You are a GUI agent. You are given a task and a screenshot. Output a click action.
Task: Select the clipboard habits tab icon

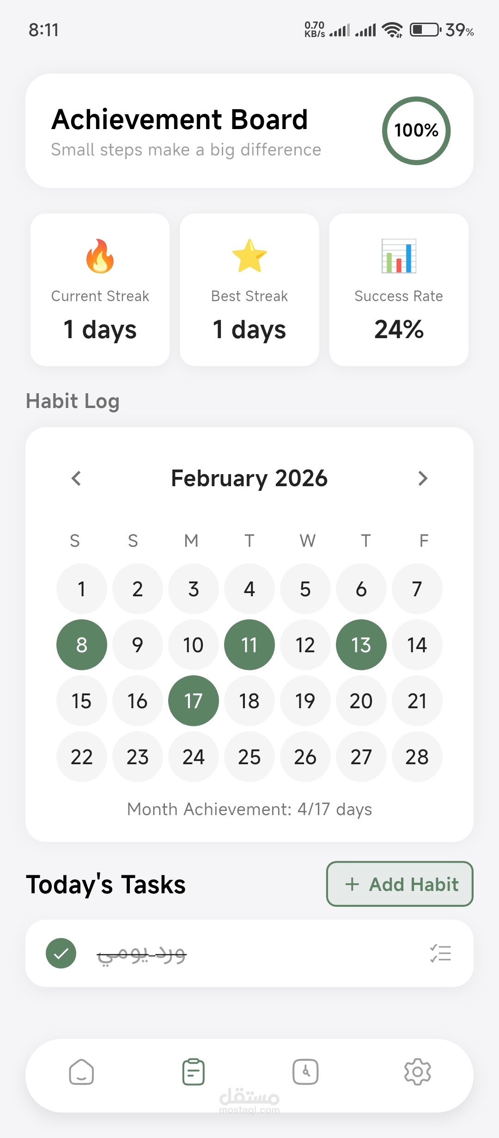pos(194,1072)
